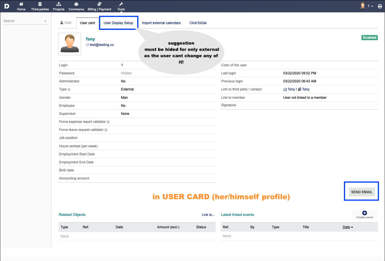Open the Billing | Payment coins icon

point(99,4)
